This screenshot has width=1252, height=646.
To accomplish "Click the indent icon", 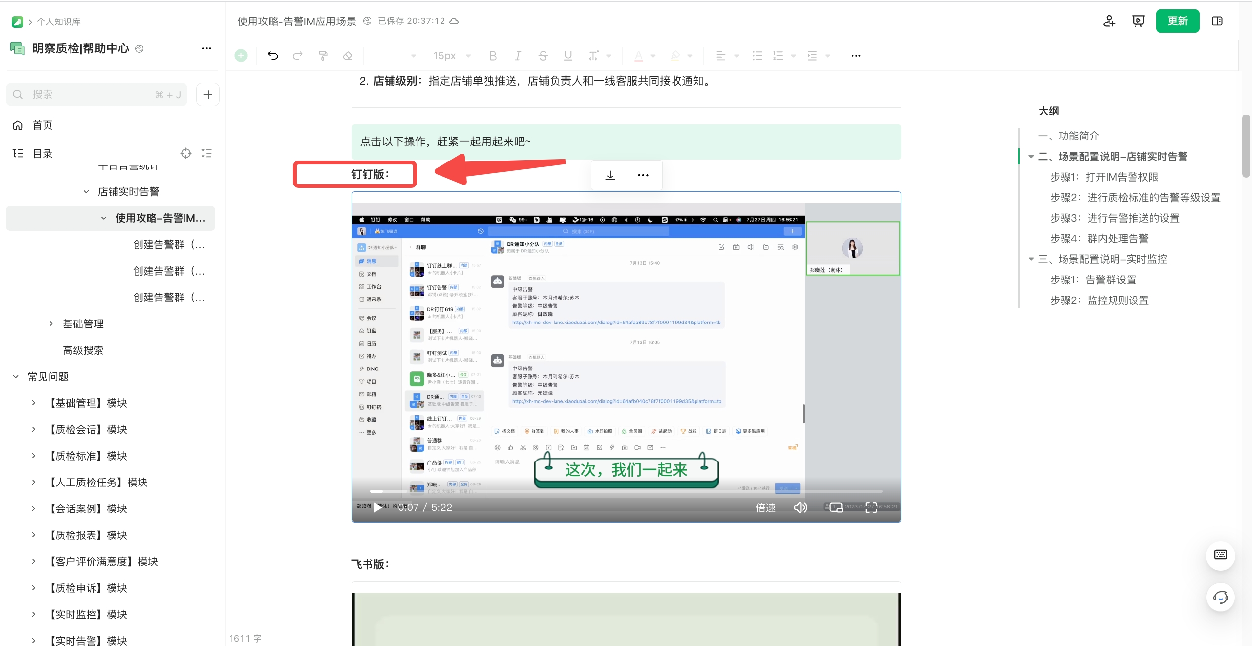I will [x=812, y=56].
